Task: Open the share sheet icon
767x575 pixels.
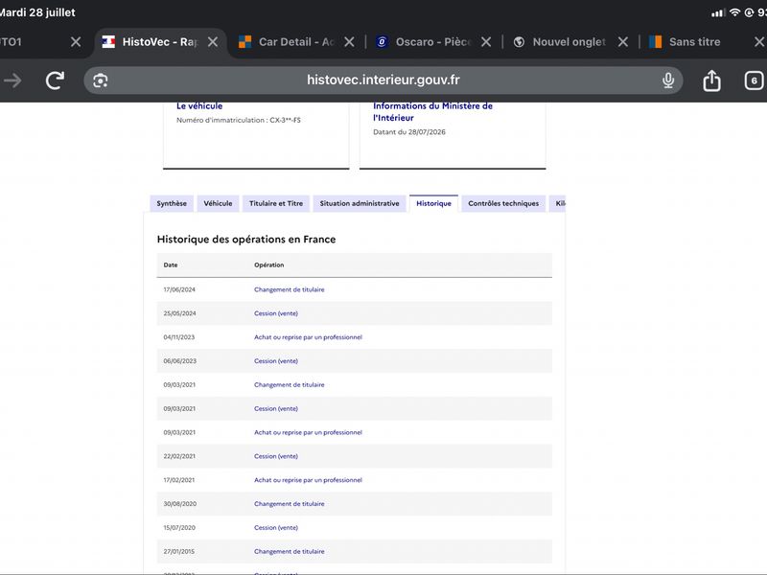Action: [x=711, y=80]
